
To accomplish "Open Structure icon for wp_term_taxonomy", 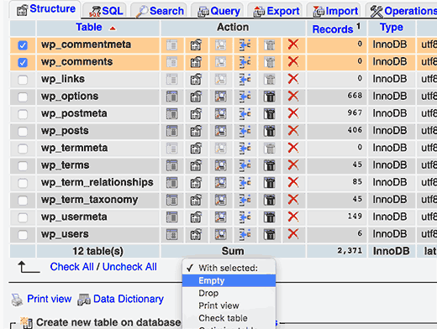I will coord(196,200).
